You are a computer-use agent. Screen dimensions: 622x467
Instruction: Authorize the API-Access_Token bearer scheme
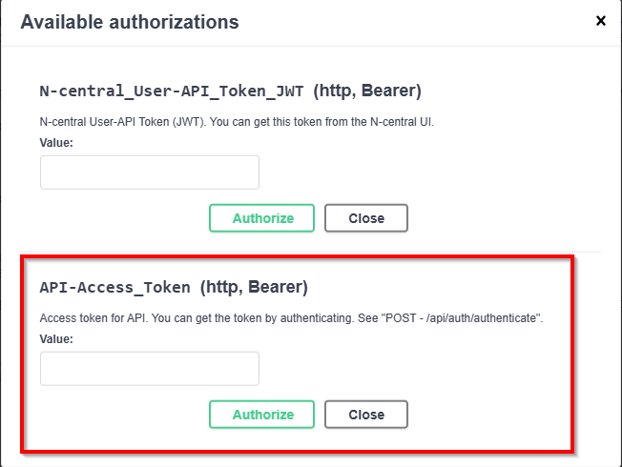pos(262,415)
